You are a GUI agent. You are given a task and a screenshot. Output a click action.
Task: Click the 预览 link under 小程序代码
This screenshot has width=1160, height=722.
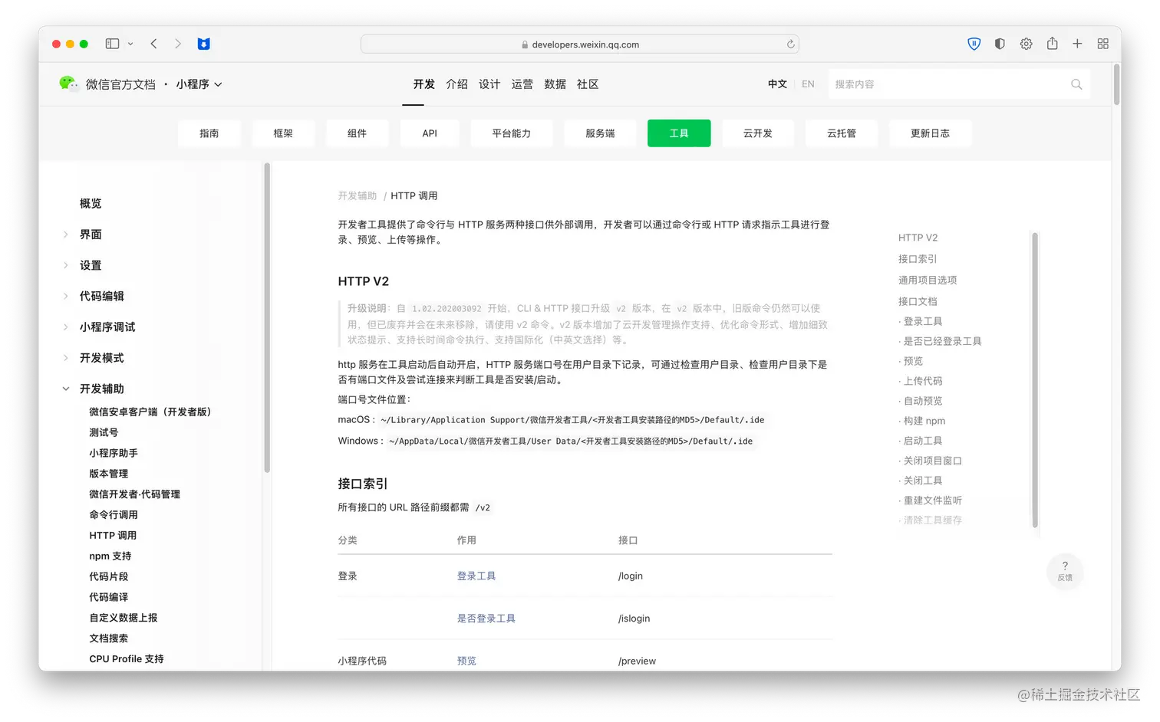pos(466,660)
